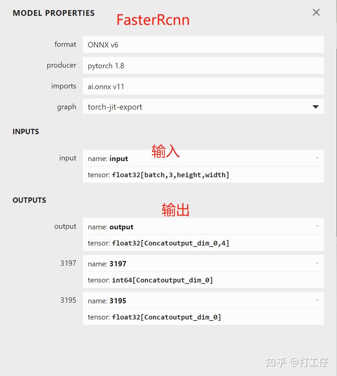Image resolution: width=337 pixels, height=376 pixels.
Task: Collapse the output tensor details
Action: click(317, 226)
